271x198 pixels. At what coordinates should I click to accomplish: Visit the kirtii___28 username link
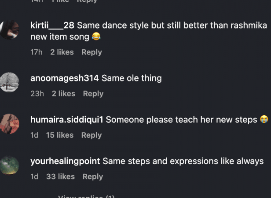pos(52,26)
